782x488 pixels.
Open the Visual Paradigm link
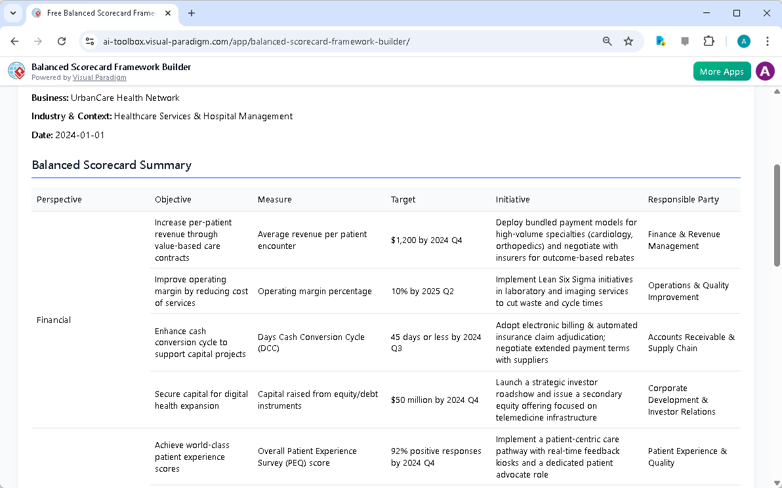point(99,77)
